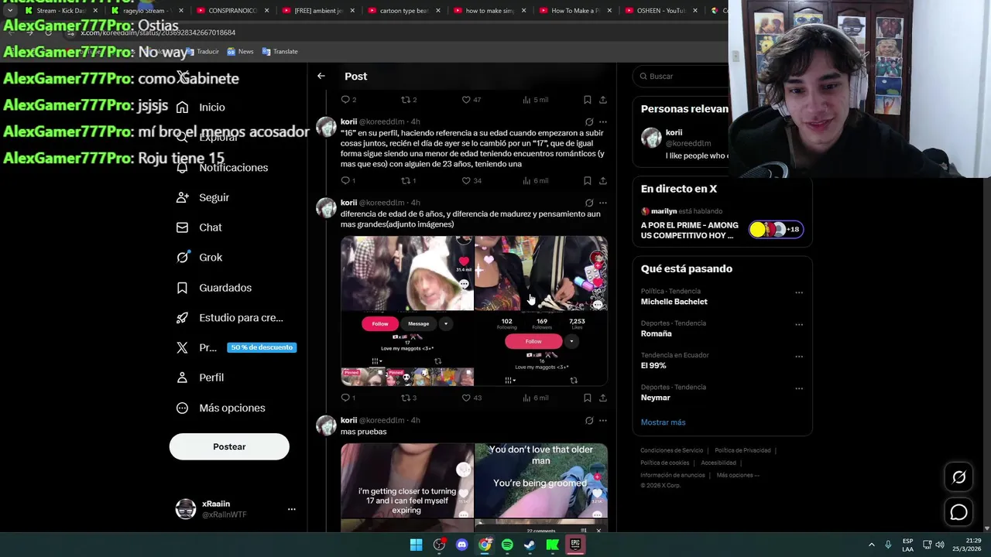Open the xRaaiin account menu dots
991x557 pixels.
coord(291,509)
